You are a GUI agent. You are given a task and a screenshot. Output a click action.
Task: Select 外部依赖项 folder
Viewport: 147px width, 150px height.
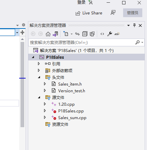(x=62, y=70)
